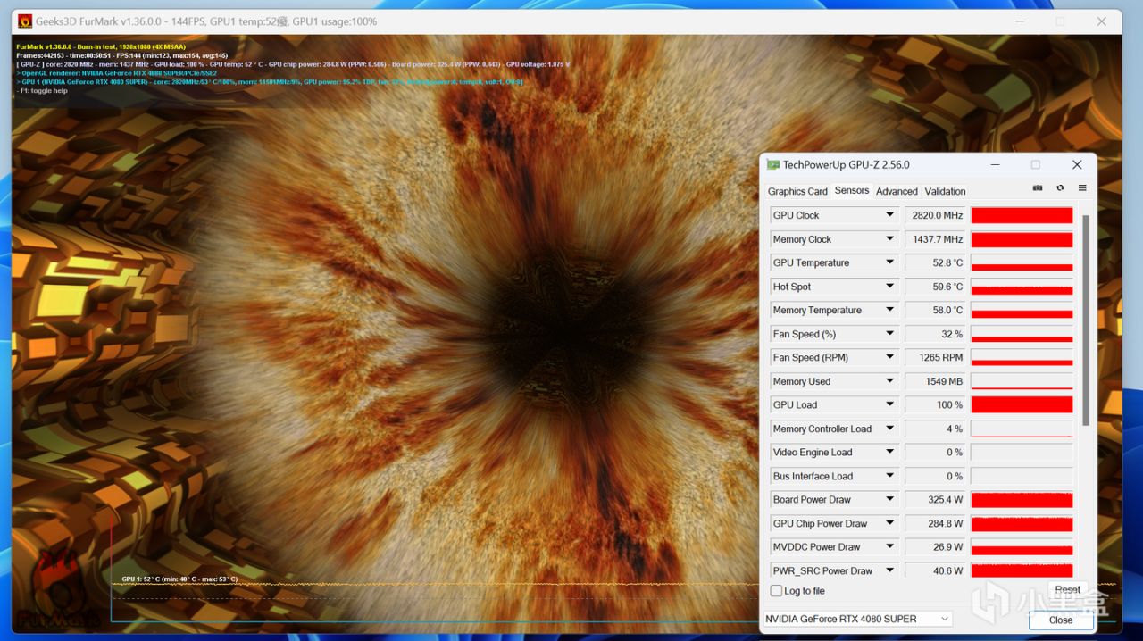Minimize the GPU-Z window
The image size is (1143, 641).
(994, 165)
